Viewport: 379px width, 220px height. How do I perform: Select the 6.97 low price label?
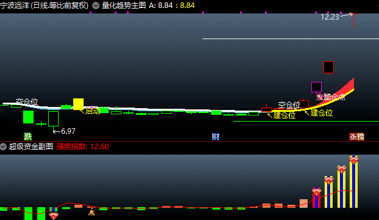[68, 131]
